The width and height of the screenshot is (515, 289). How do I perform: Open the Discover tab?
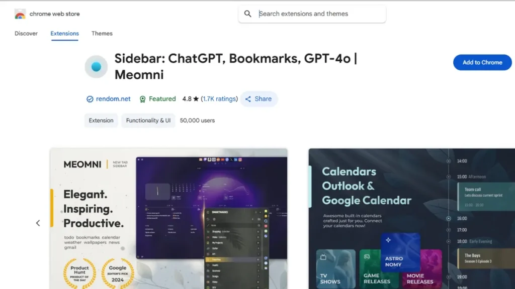point(26,34)
